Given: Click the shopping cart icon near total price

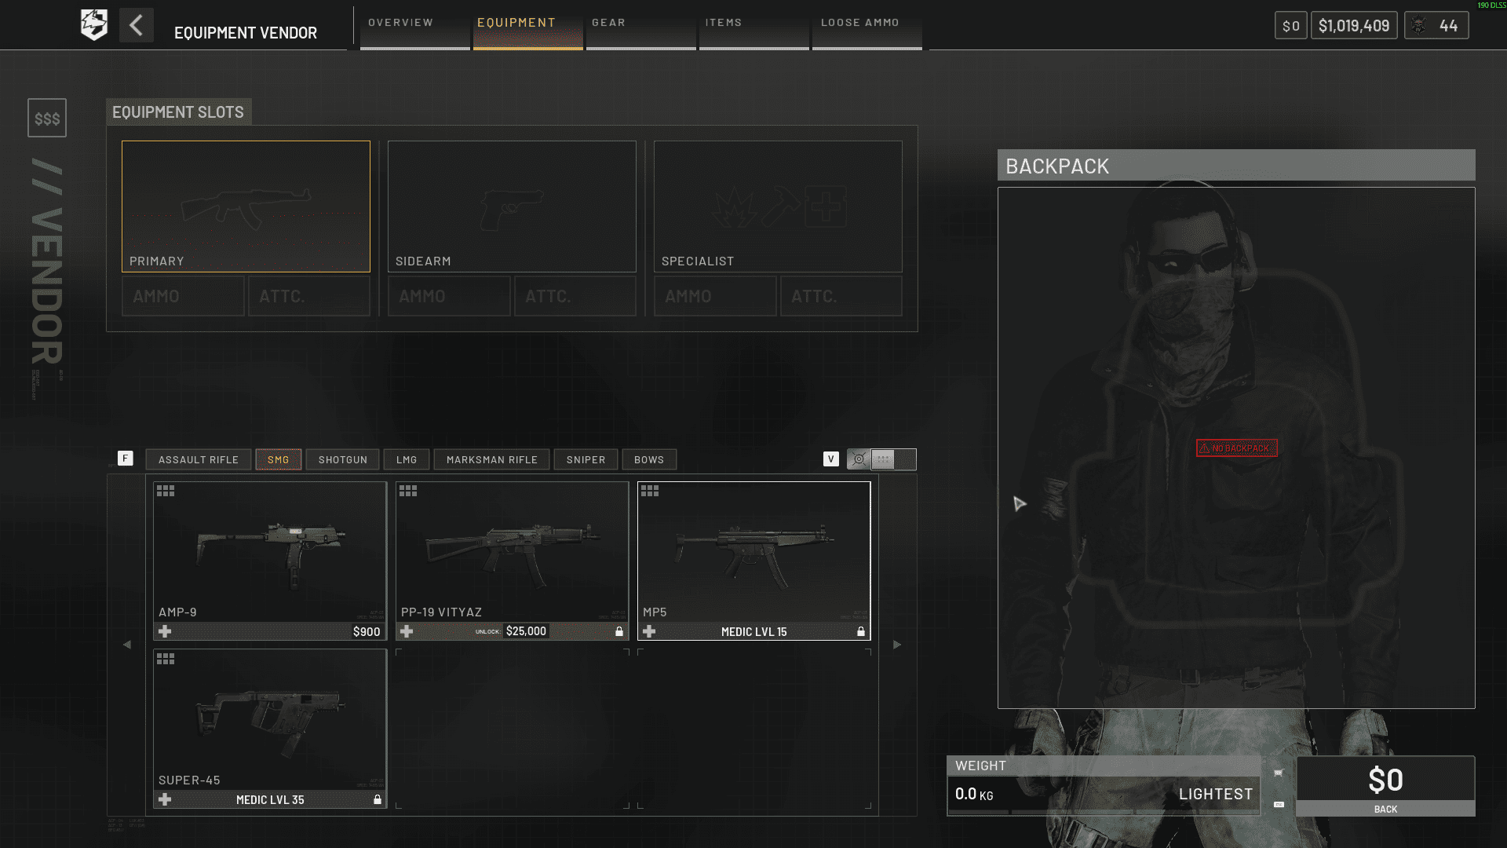Looking at the screenshot, I should tap(1279, 773).
